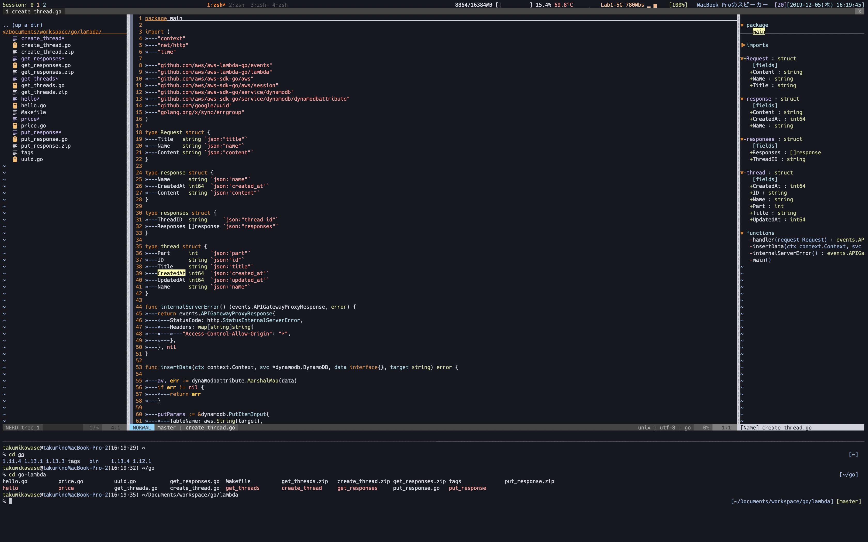This screenshot has width=868, height=542.
Task: Switch to tmux window 2:zsh
Action: click(x=236, y=5)
